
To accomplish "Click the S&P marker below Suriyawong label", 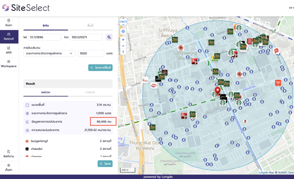I will pos(194,61).
